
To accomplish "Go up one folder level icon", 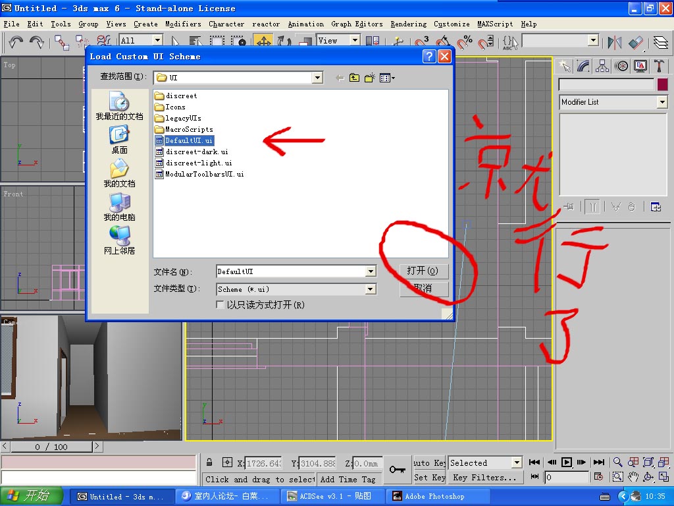I will tap(354, 78).
